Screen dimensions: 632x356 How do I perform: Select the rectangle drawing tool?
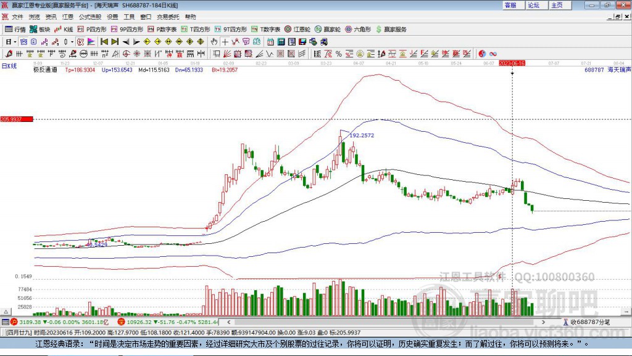click(x=217, y=54)
